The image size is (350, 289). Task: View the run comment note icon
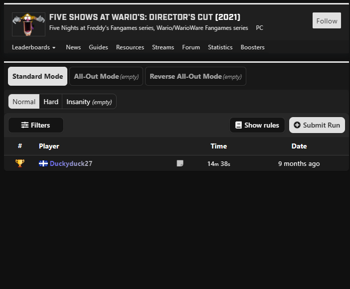(x=180, y=163)
